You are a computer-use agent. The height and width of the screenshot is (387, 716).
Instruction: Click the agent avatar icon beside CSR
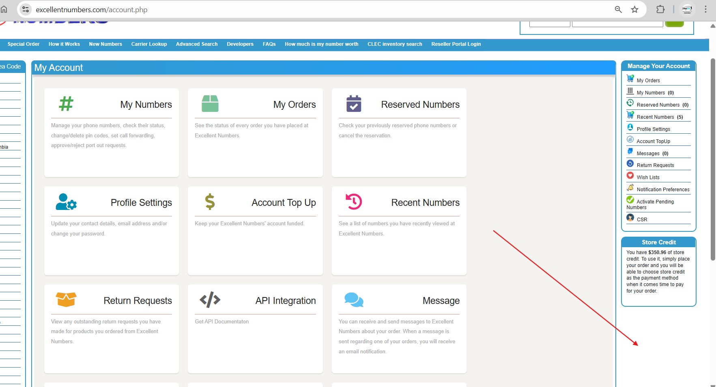(630, 218)
